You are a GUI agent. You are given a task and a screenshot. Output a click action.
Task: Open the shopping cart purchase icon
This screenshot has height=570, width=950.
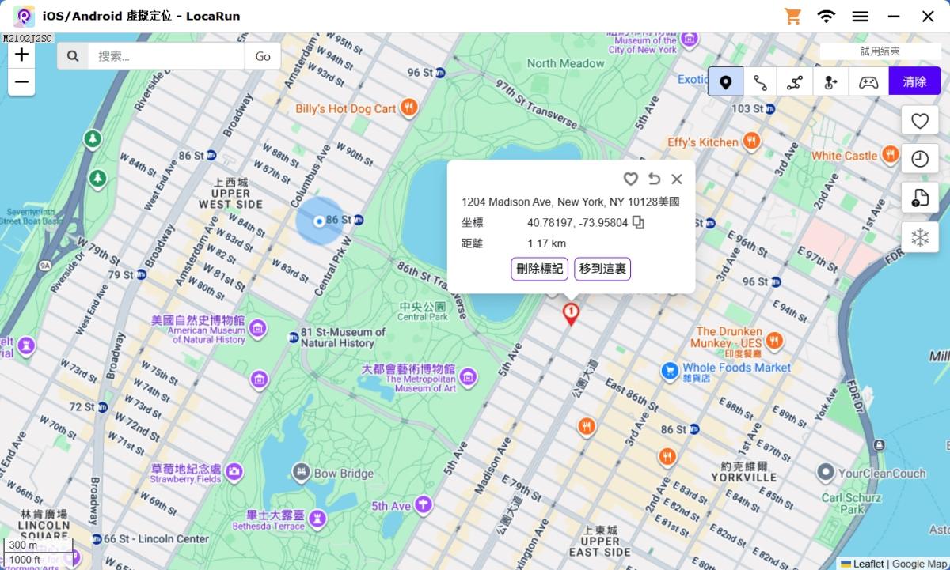[x=792, y=16]
